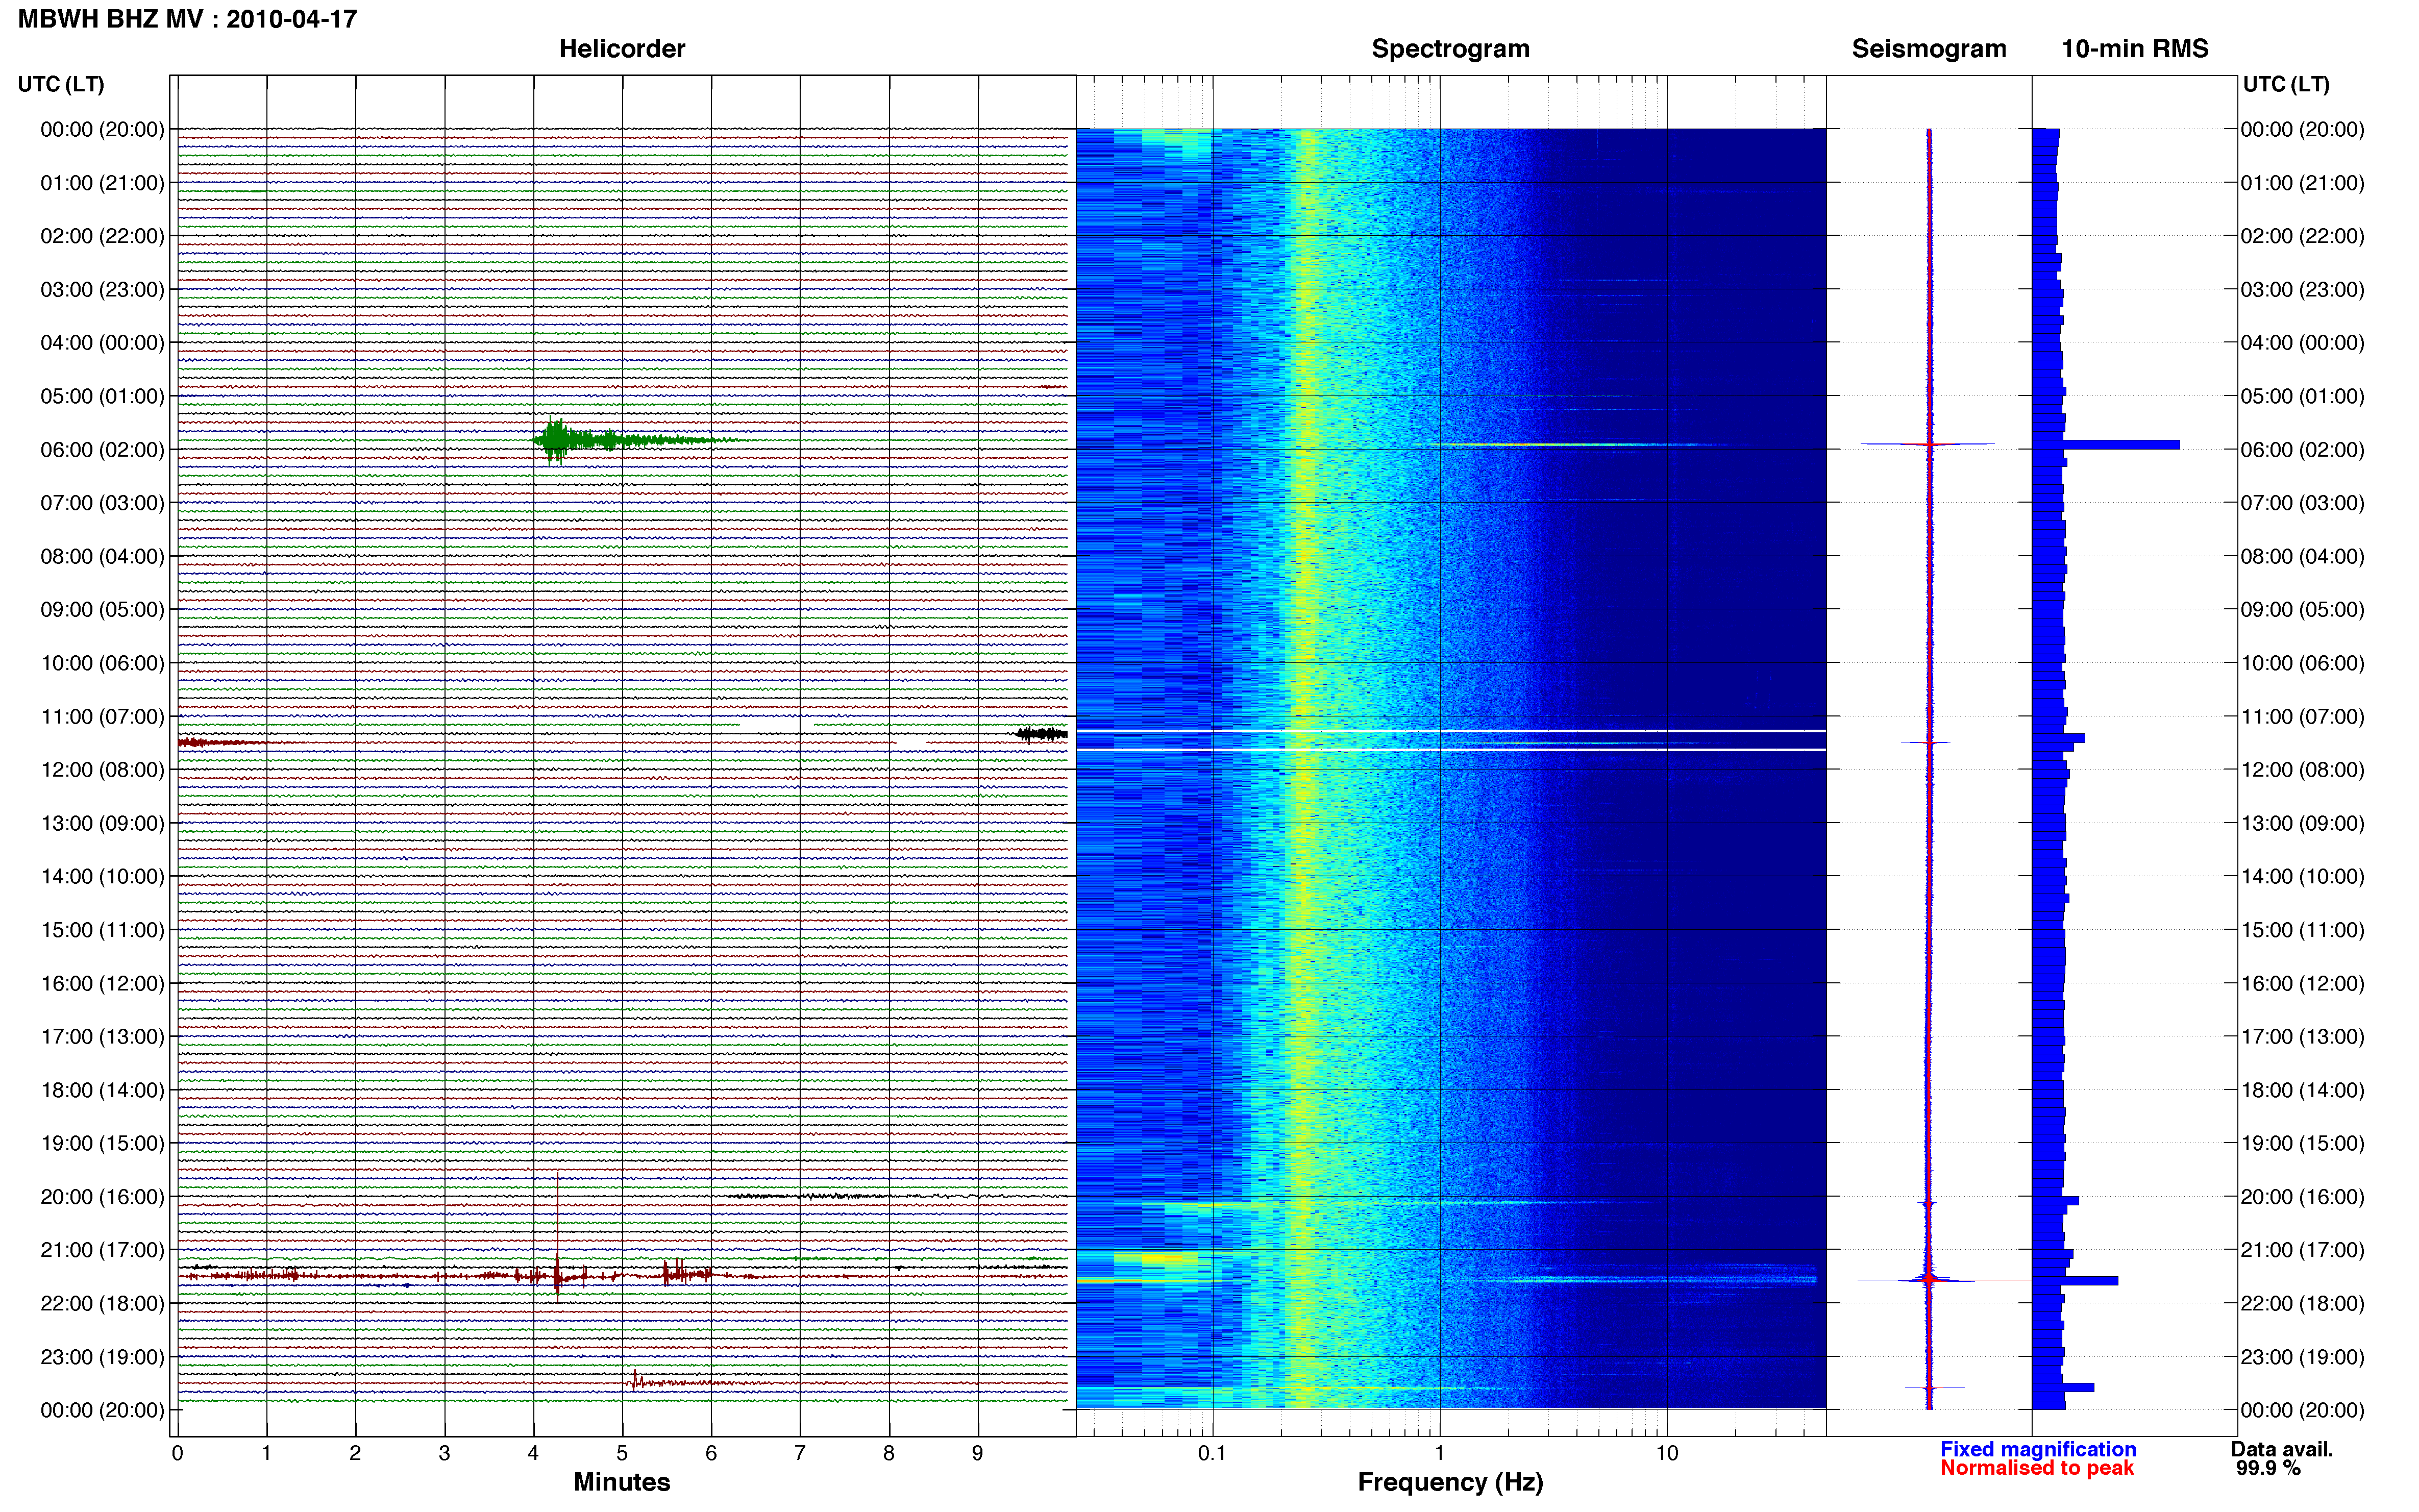2419x1512 pixels.
Task: Click left time label '09:00 (05:00)'
Action: (102, 610)
